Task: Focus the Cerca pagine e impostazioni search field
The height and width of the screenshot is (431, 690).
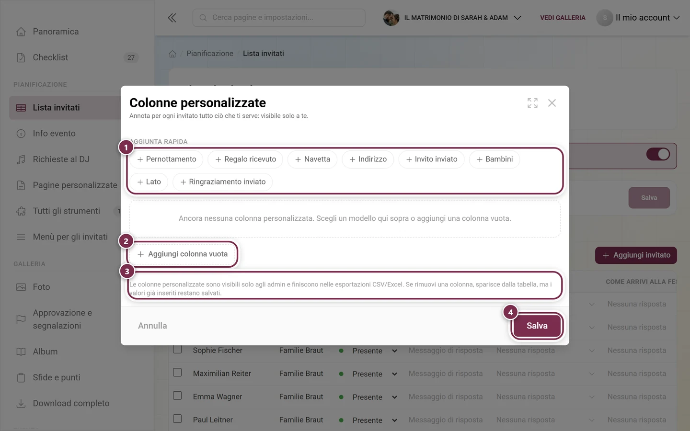Action: coord(279,18)
